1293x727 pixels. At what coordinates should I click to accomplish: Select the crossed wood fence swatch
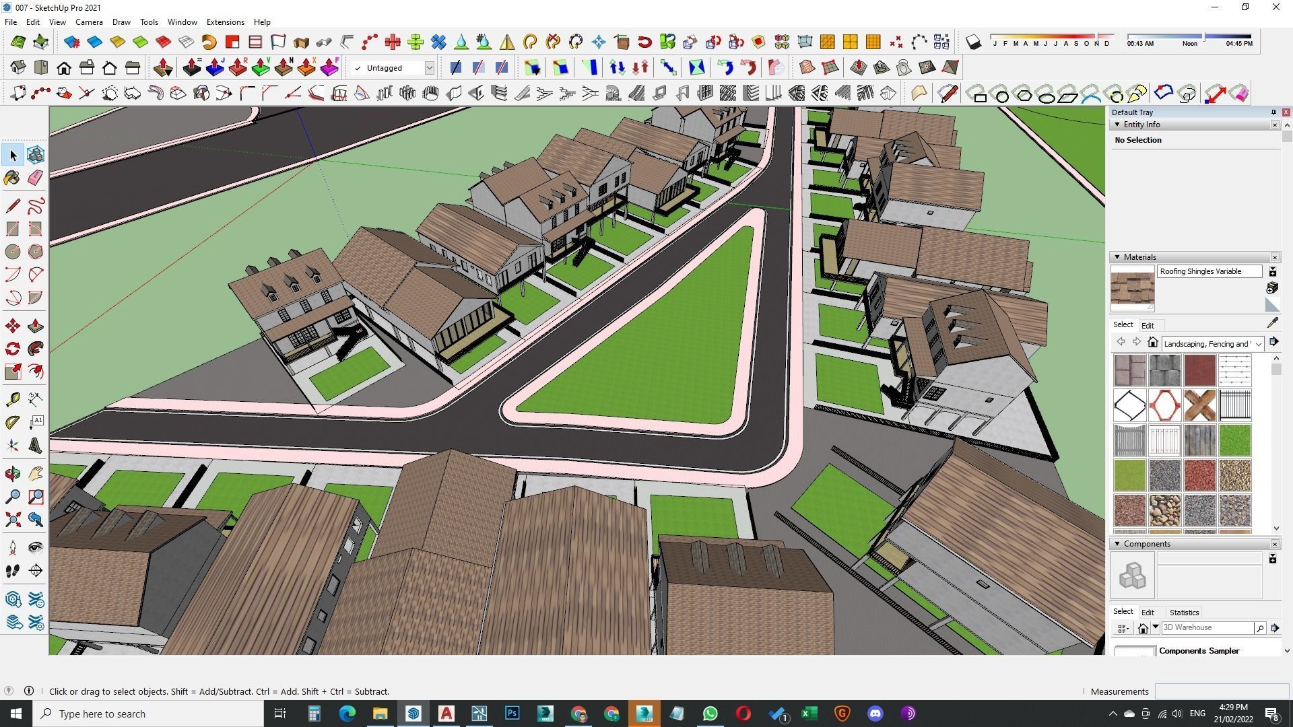coord(1199,405)
